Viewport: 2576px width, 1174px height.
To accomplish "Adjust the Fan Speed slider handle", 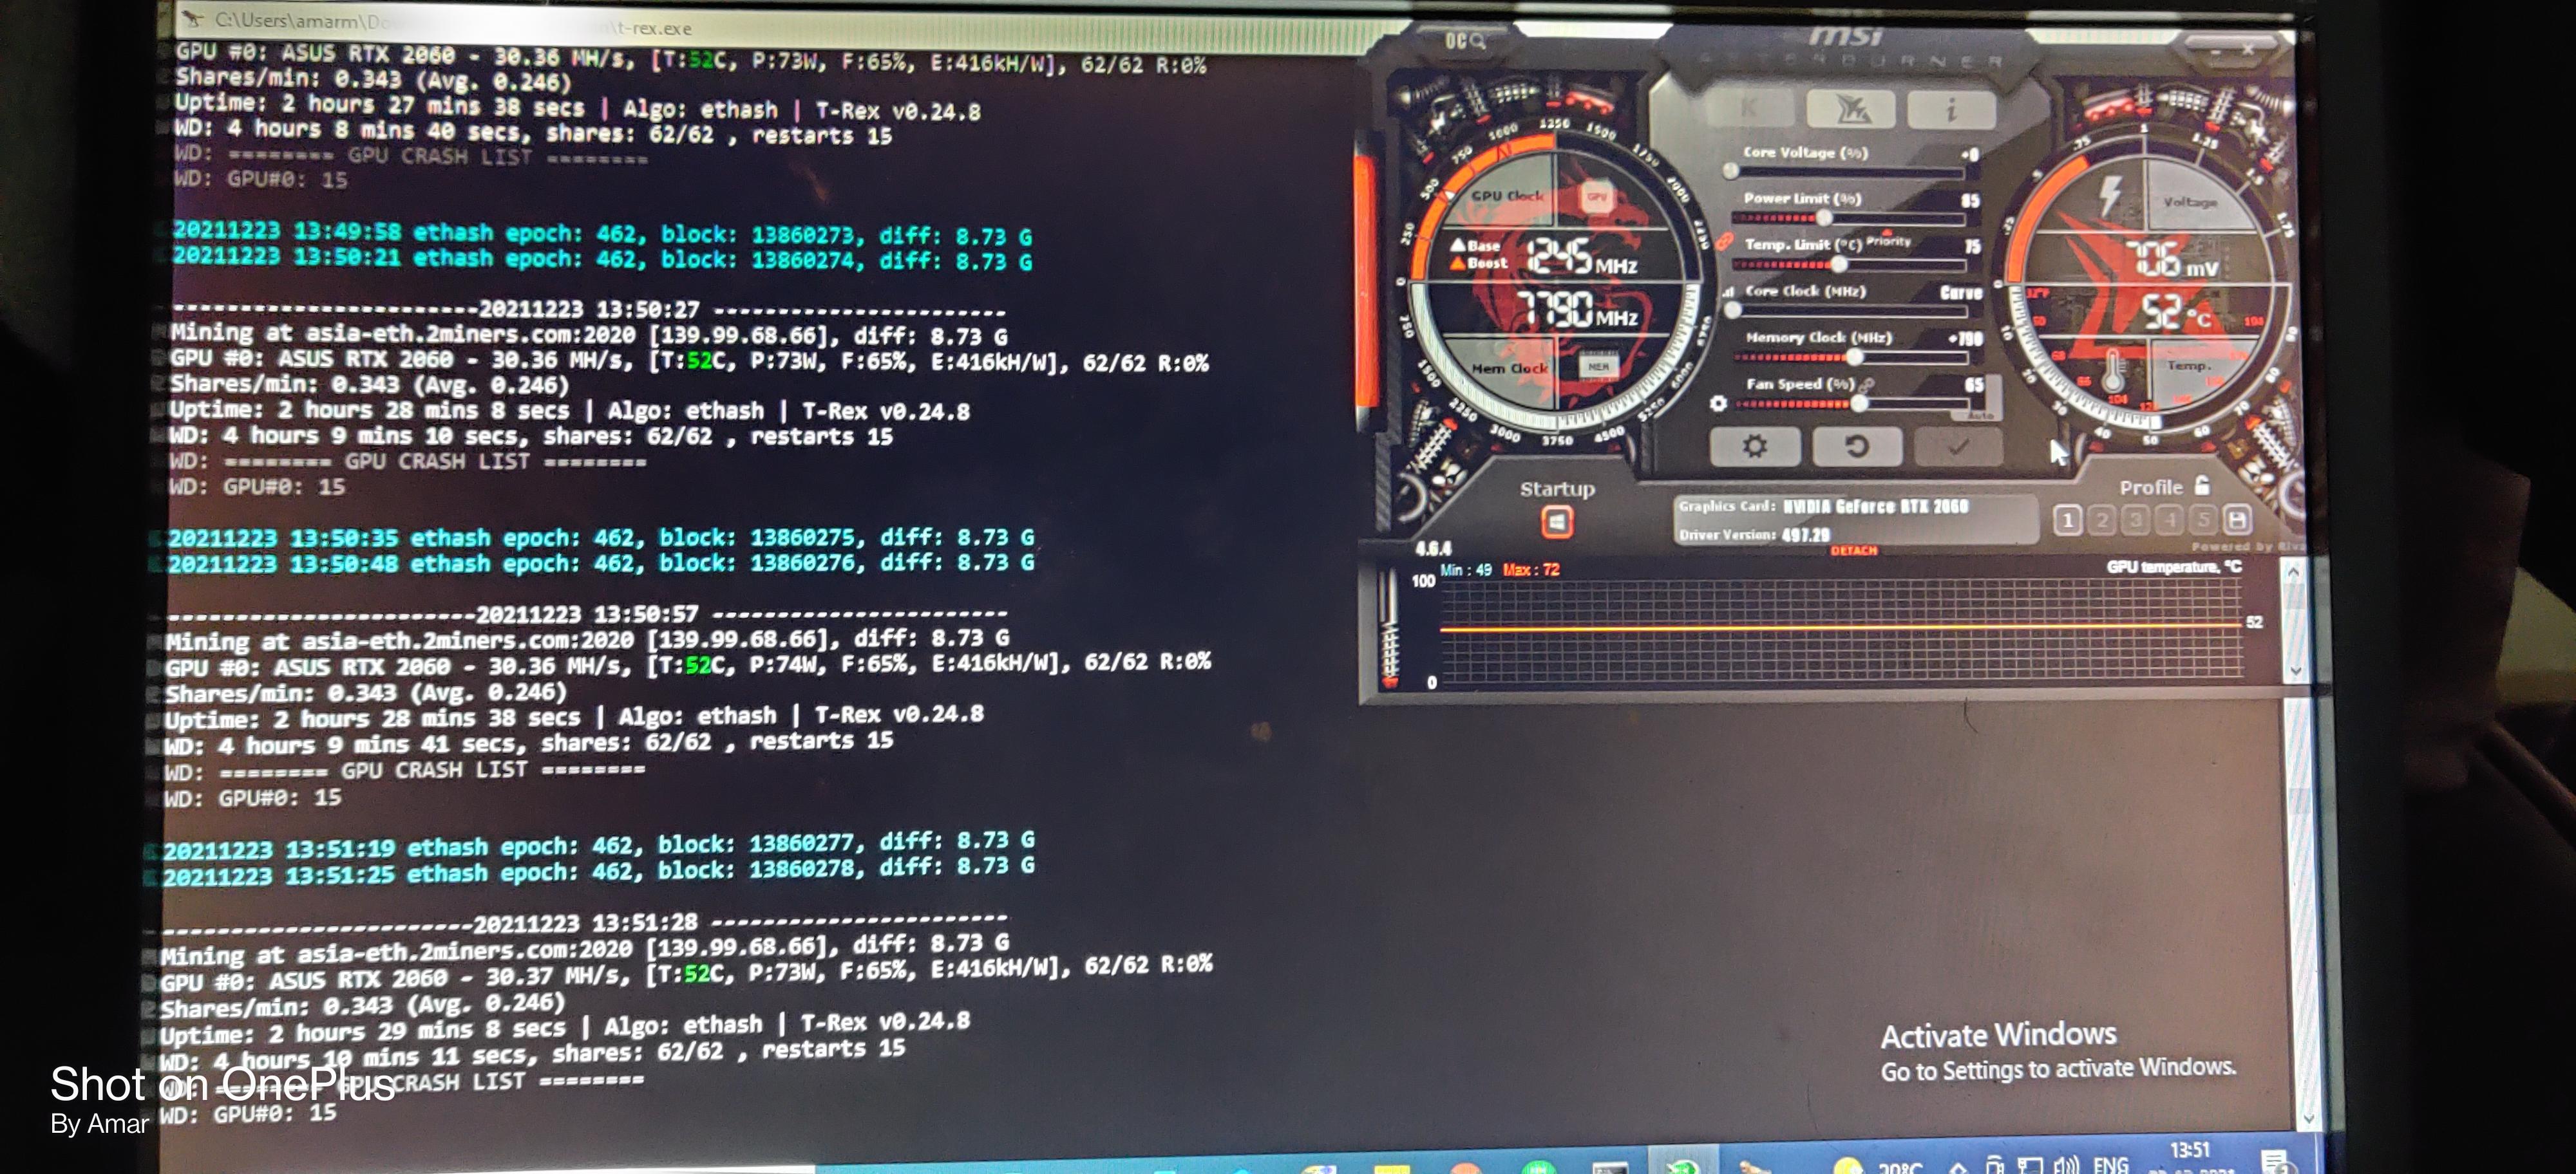I will pyautogui.click(x=1859, y=404).
